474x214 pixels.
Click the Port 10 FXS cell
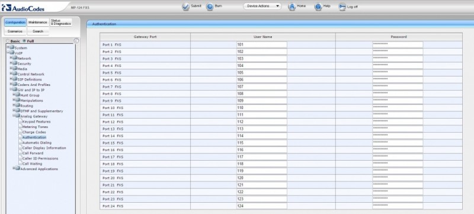(x=145, y=108)
